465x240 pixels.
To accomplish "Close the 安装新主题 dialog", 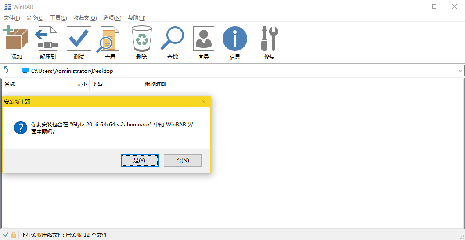I will coord(204,102).
